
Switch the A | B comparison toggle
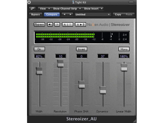67,25
